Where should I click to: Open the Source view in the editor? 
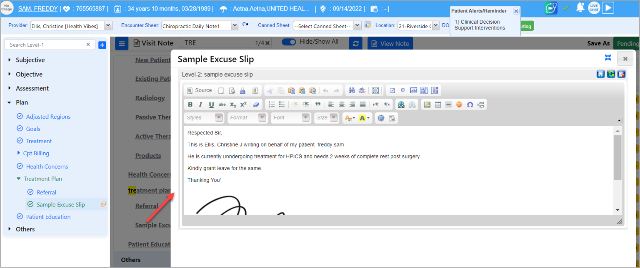pos(199,90)
